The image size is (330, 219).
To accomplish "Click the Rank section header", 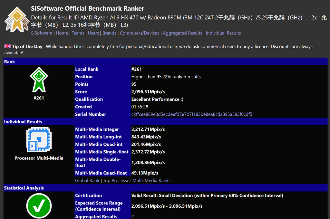I will (9, 62).
